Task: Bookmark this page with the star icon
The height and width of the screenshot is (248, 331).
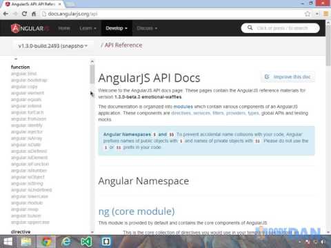Action: click(x=308, y=14)
